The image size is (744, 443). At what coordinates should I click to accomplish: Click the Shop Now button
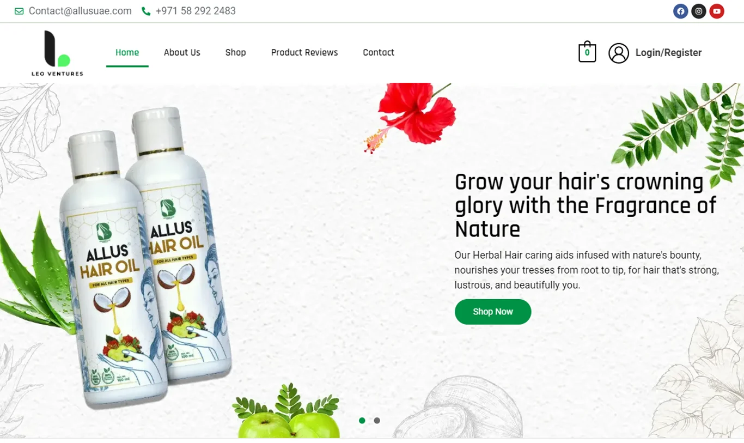pyautogui.click(x=493, y=312)
